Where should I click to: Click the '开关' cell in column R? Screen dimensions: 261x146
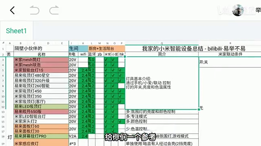230,62
